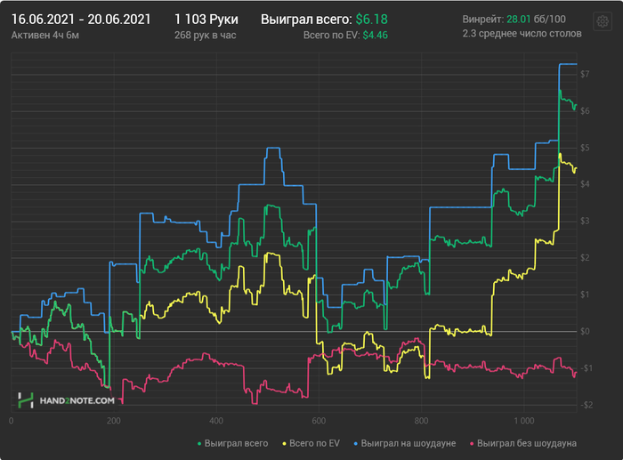Screen dimensions: 623x460
Task: Click '268 рук в час' text
Action: (x=206, y=36)
